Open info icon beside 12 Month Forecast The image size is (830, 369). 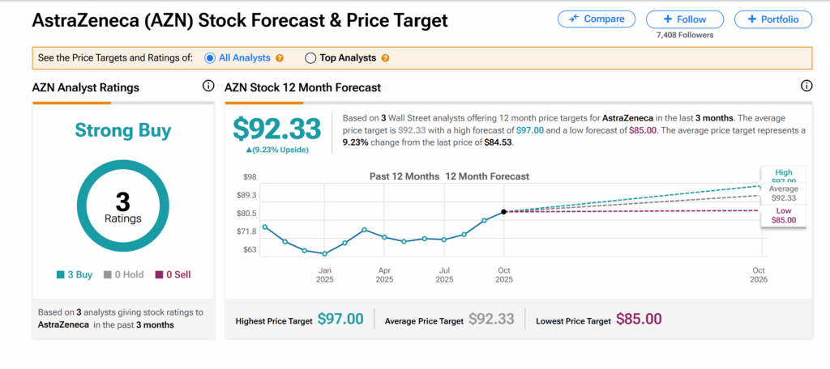coord(806,87)
